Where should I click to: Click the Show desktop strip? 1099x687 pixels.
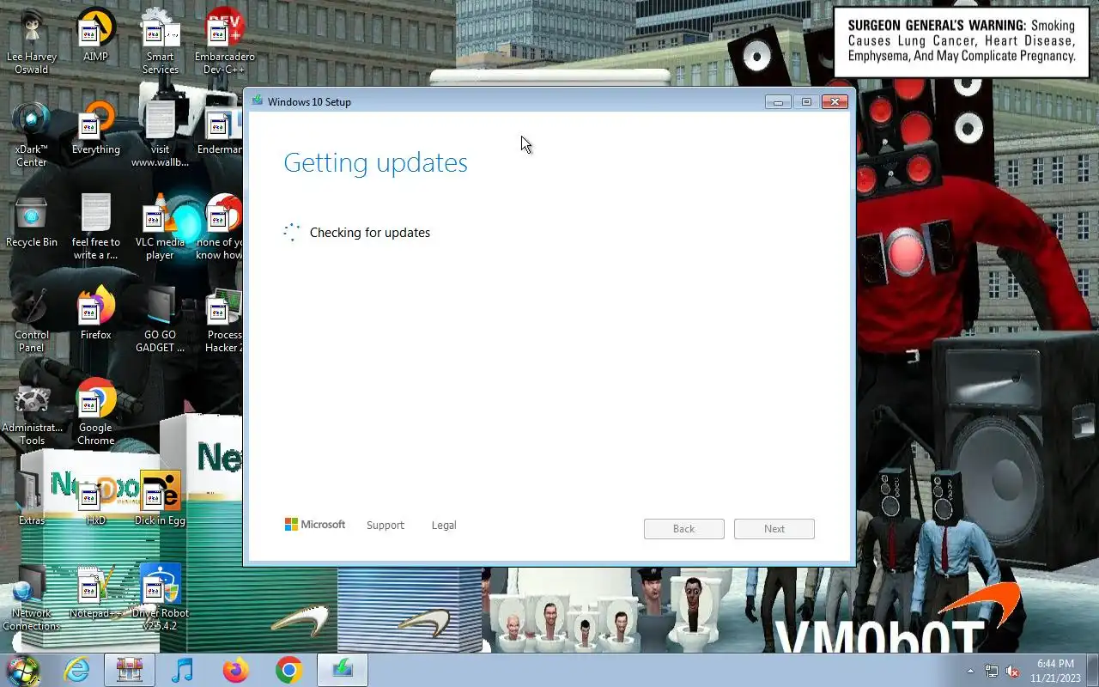point(1093,671)
